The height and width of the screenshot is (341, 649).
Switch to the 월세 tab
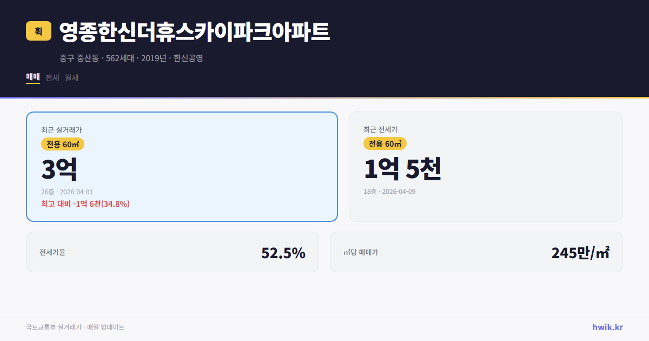pos(71,77)
